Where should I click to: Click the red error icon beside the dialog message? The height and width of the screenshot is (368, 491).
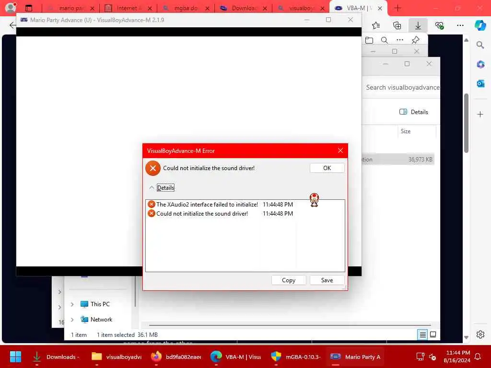tap(153, 168)
